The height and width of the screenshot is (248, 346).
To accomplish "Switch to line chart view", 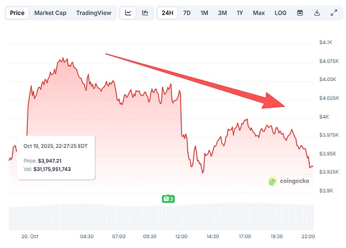I will [x=128, y=12].
